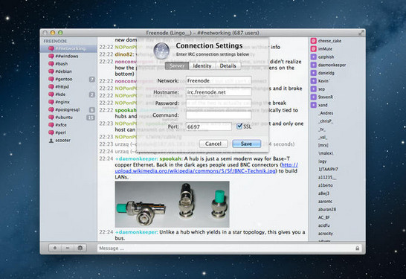Click the #nginx channel bubble icon
The height and width of the screenshot is (279, 406).
(51, 102)
